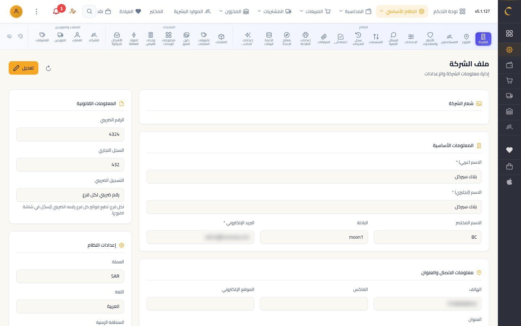This screenshot has width=521, height=326.
Task: Open دليل الصور image guide icon
Action: 186,38
